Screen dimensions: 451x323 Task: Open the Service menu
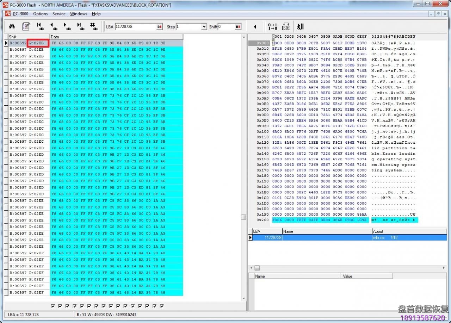59,14
